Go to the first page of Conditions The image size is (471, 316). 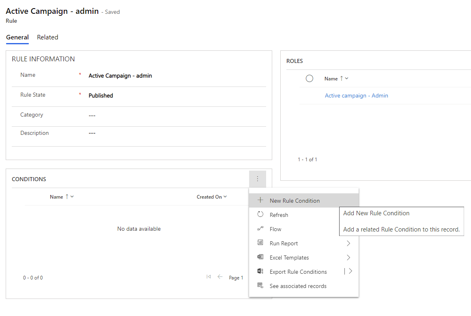(209, 277)
